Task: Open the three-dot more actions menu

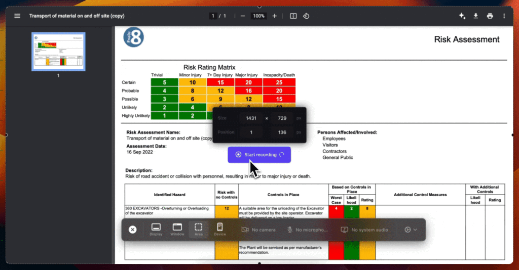Action: tap(504, 16)
